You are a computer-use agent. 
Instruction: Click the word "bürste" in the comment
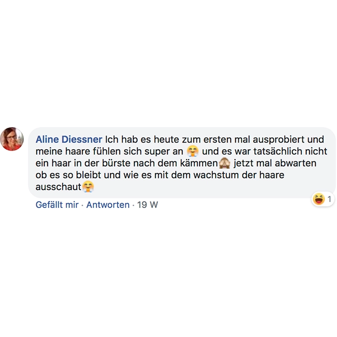click(x=116, y=163)
